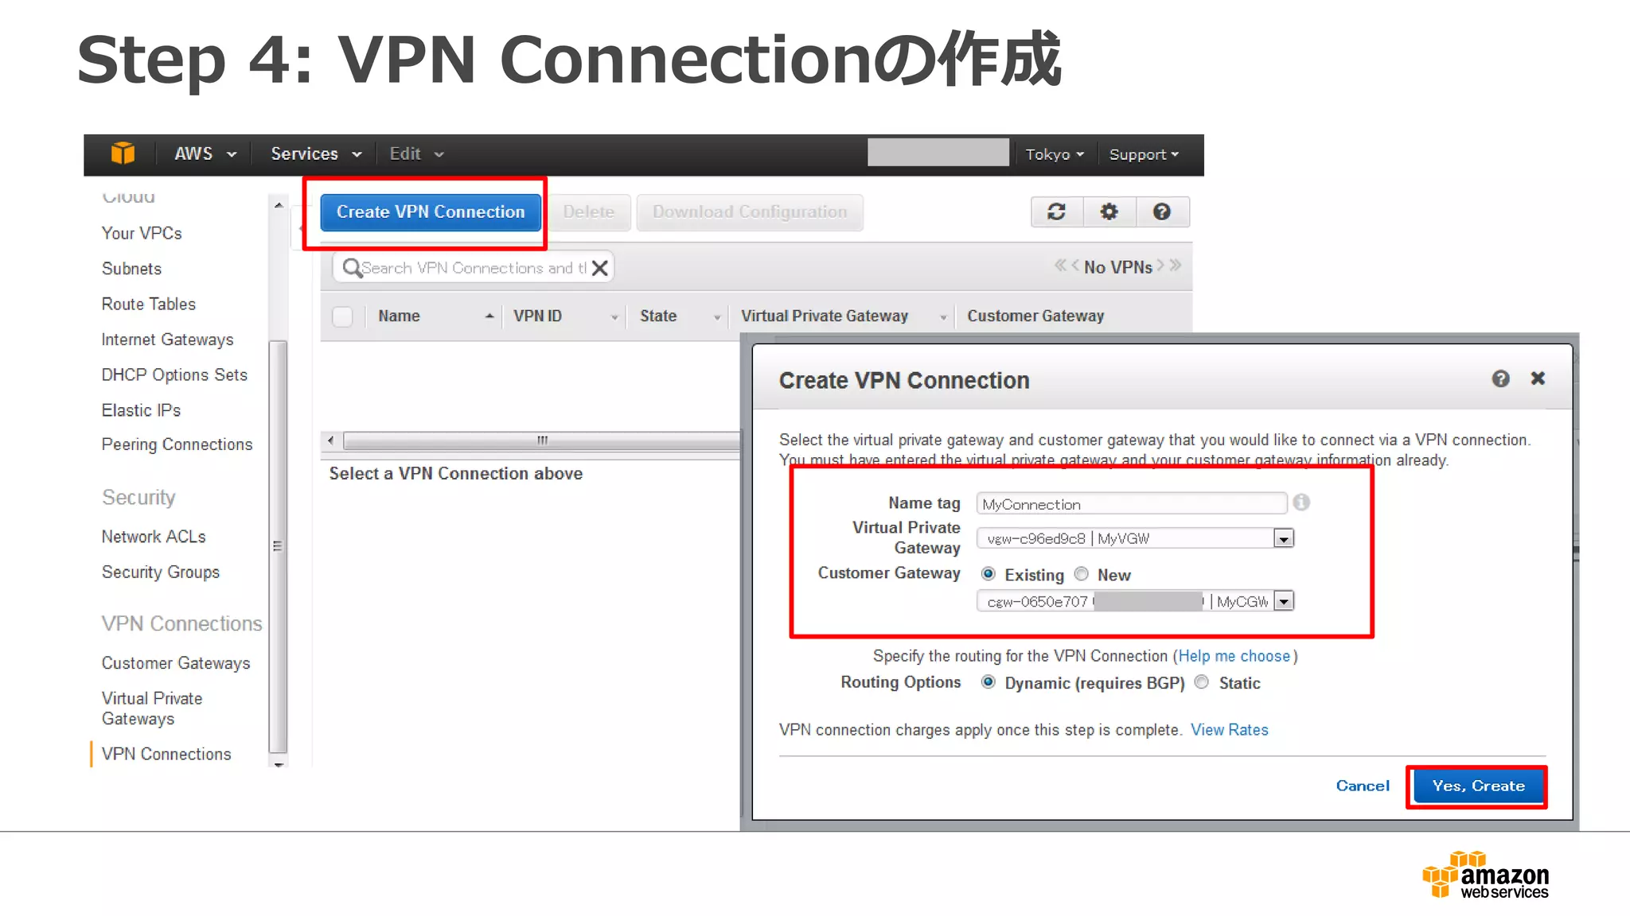Open View Rates link
This screenshot has height=916, width=1630.
coord(1229,730)
